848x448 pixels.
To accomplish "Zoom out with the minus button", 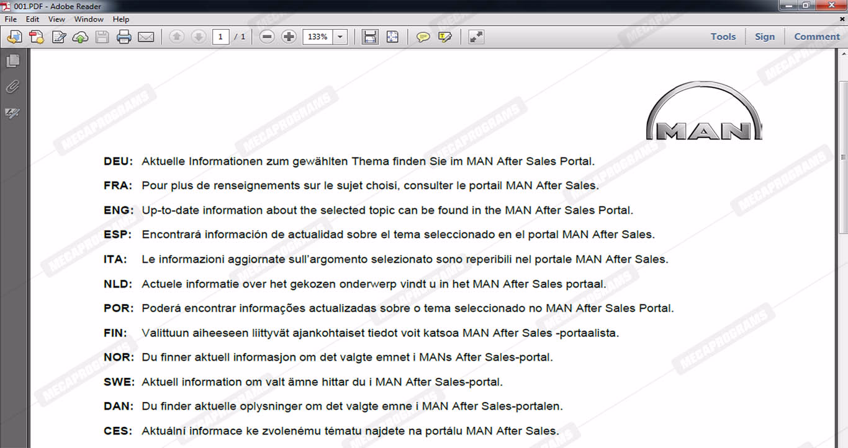I will [267, 37].
